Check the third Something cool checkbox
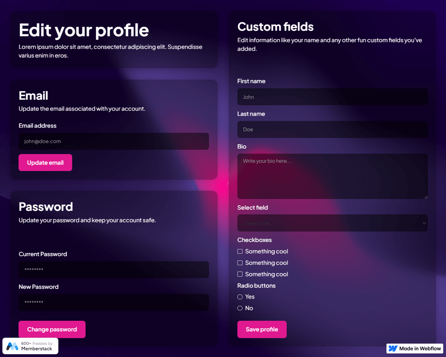The image size is (446, 357). coord(240,274)
